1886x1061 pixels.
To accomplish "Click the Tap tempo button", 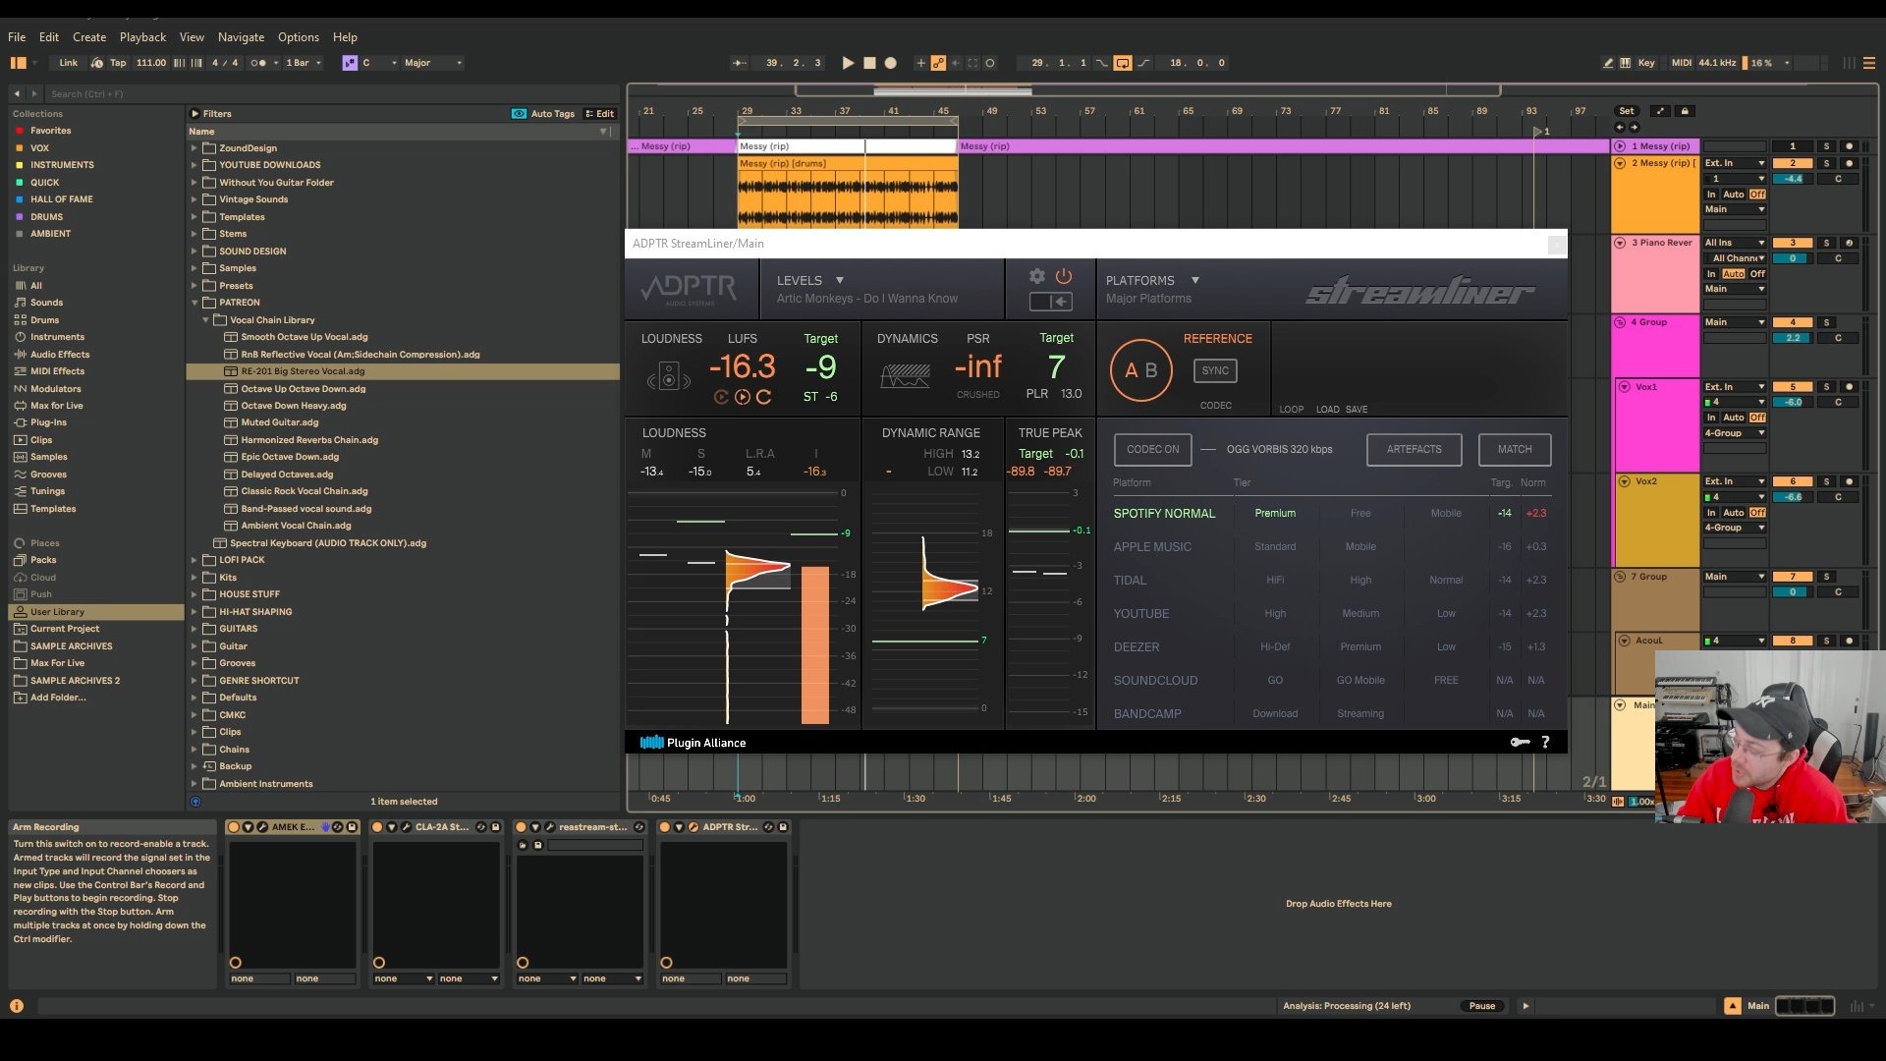I will tap(118, 63).
